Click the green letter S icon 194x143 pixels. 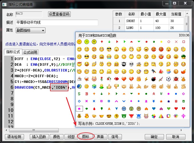tap(79, 94)
